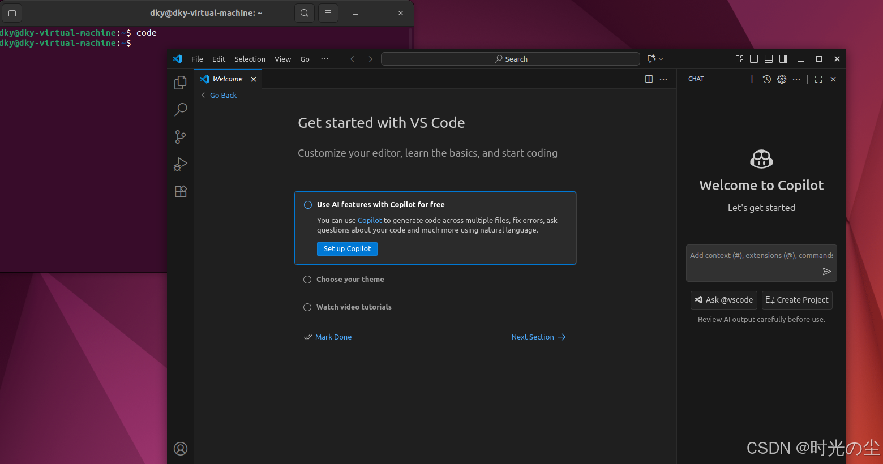Viewport: 883px width, 464px height.
Task: Click the Set up Copilot button
Action: tap(347, 249)
